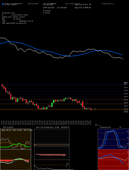Select the SI 14/3: 30.37 / 33.24 reading
This screenshot has width=129, height=170.
pos(20,15)
